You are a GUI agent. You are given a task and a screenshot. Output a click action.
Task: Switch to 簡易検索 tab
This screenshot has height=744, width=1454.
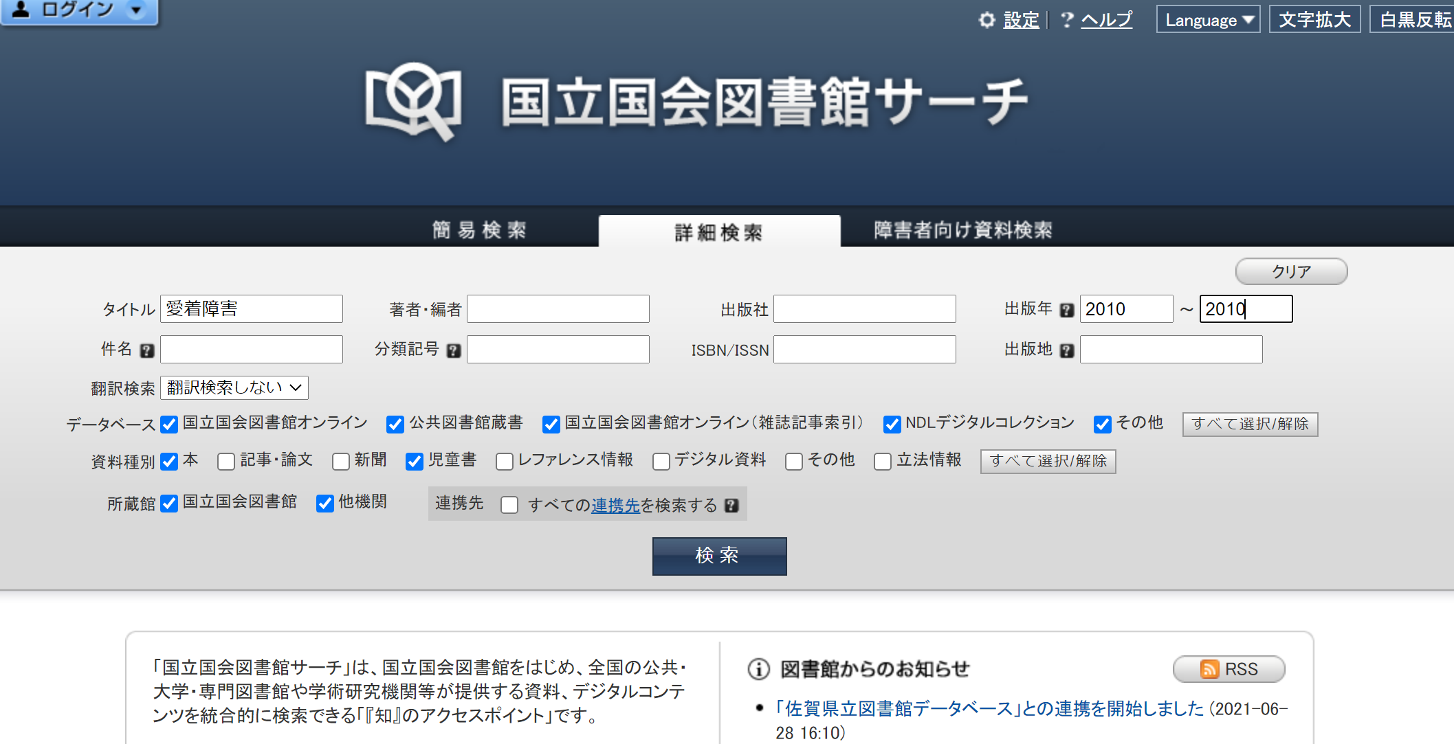pyautogui.click(x=479, y=230)
